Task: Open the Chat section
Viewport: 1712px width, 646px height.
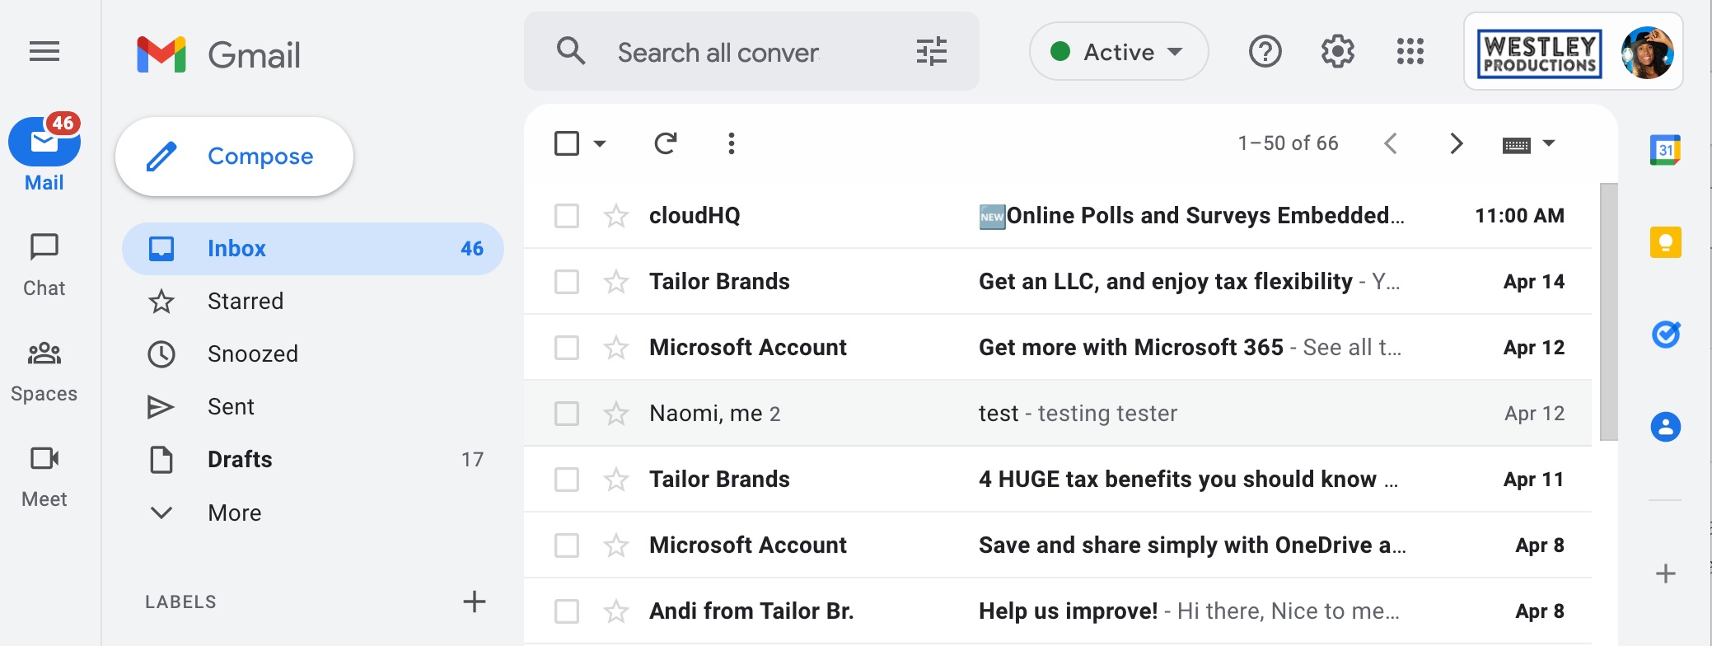Action: 44,264
